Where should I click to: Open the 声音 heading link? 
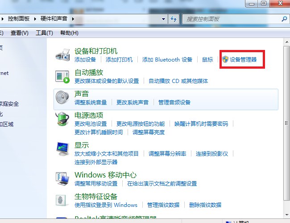click(82, 94)
